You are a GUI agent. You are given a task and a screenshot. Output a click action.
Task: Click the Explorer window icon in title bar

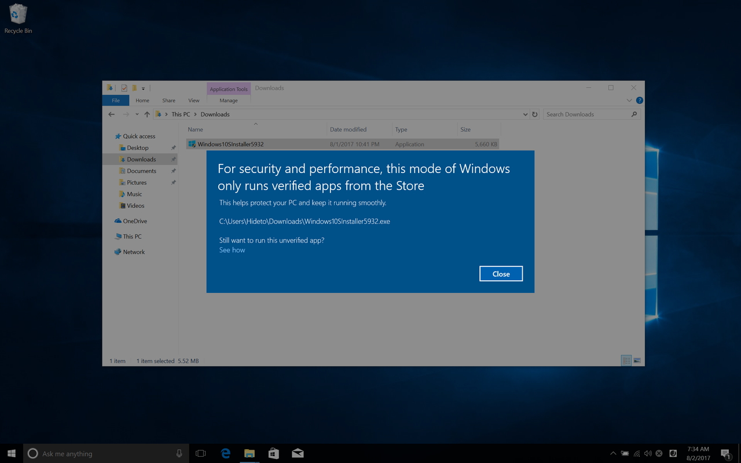(110, 88)
